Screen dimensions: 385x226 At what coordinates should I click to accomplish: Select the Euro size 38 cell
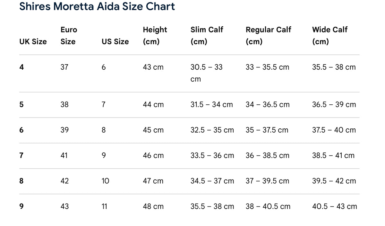point(64,105)
